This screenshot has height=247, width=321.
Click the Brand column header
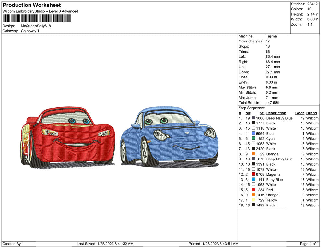pyautogui.click(x=312, y=113)
